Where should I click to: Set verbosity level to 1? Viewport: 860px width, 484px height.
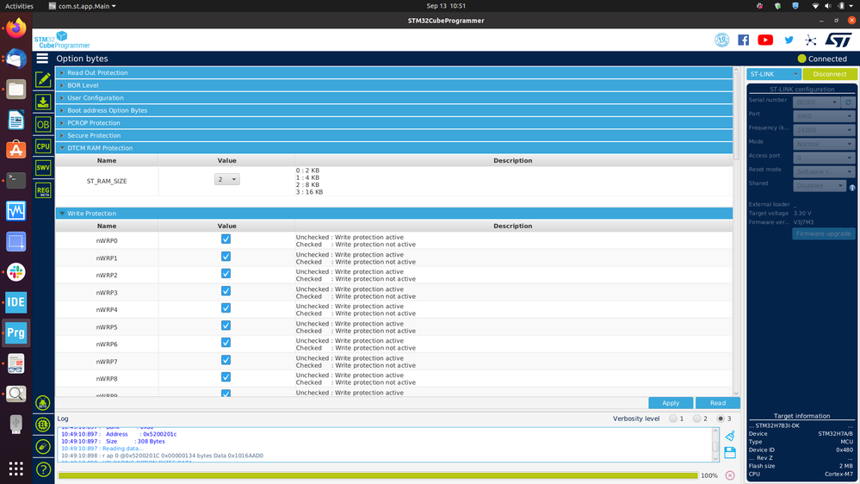click(673, 419)
